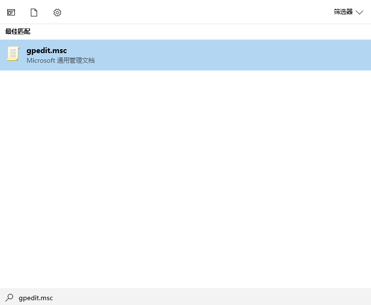This screenshot has width=371, height=305.
Task: Select the Microsoft 通用管理文档 description text
Action: click(x=61, y=60)
